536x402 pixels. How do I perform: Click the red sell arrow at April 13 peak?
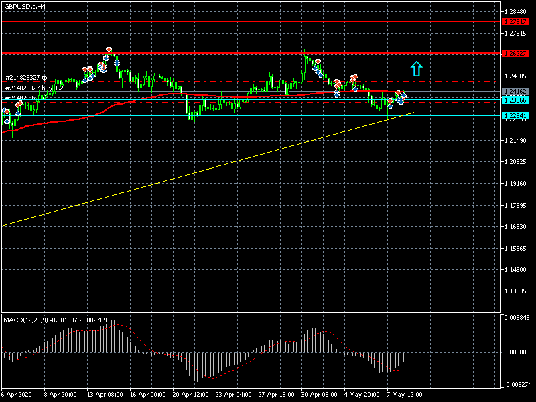[x=109, y=50]
